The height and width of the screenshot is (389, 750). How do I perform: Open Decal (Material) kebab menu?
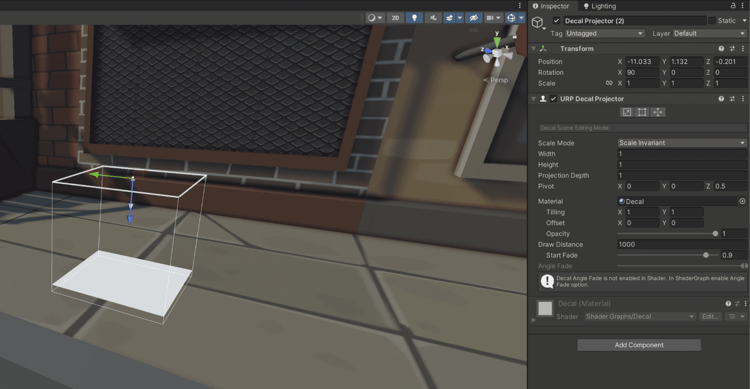pyautogui.click(x=745, y=304)
